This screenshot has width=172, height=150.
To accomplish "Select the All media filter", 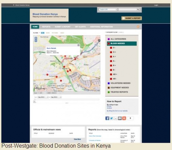I will pyautogui.click(x=43, y=33).
